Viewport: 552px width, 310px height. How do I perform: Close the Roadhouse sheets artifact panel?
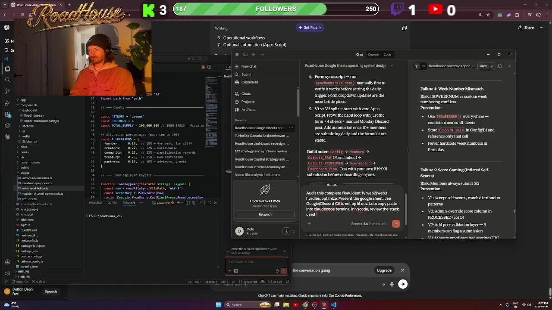pos(509,66)
